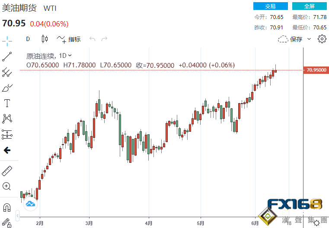Activate the text annotation tool
The height and width of the screenshot is (228, 329).
pyautogui.click(x=7, y=103)
